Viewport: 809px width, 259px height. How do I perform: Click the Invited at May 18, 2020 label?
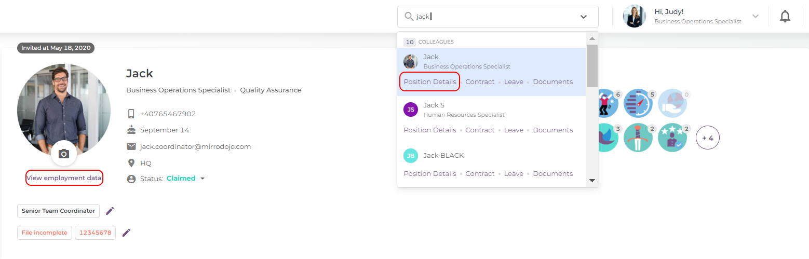click(56, 48)
